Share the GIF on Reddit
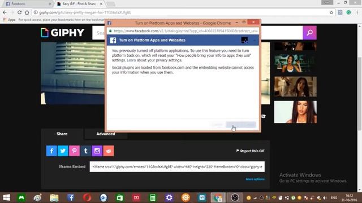 109,151
